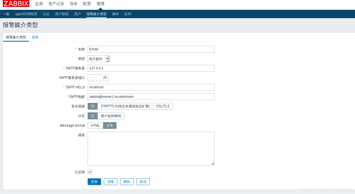Open the 报表 top menu
Image resolution: width=355 pixels, height=194 pixels.
click(74, 4)
